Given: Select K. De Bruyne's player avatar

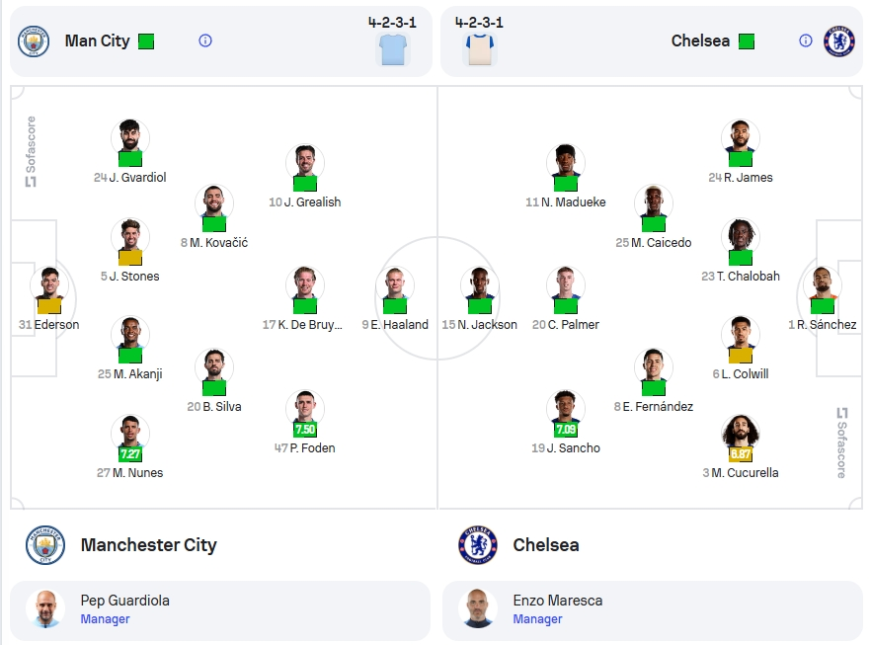Looking at the screenshot, I should coord(304,285).
